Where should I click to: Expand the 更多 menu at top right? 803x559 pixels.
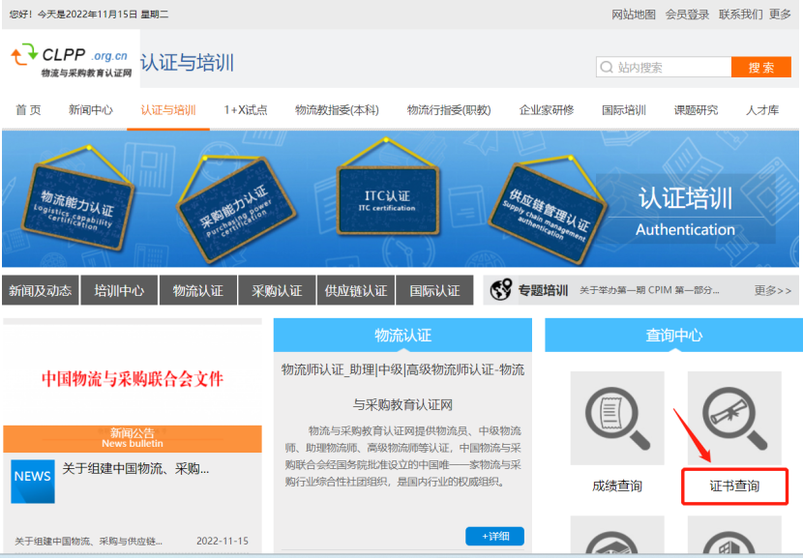click(x=778, y=14)
